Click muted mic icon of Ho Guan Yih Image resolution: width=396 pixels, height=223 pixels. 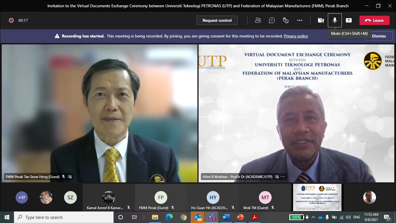(233, 208)
